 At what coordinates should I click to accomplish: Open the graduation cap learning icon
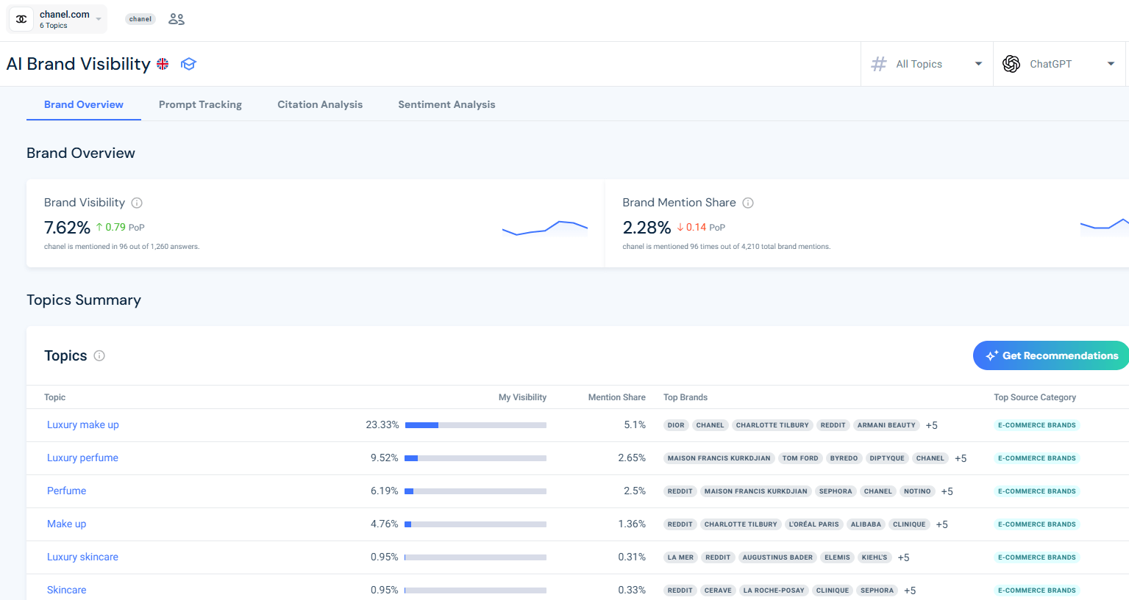click(x=188, y=64)
